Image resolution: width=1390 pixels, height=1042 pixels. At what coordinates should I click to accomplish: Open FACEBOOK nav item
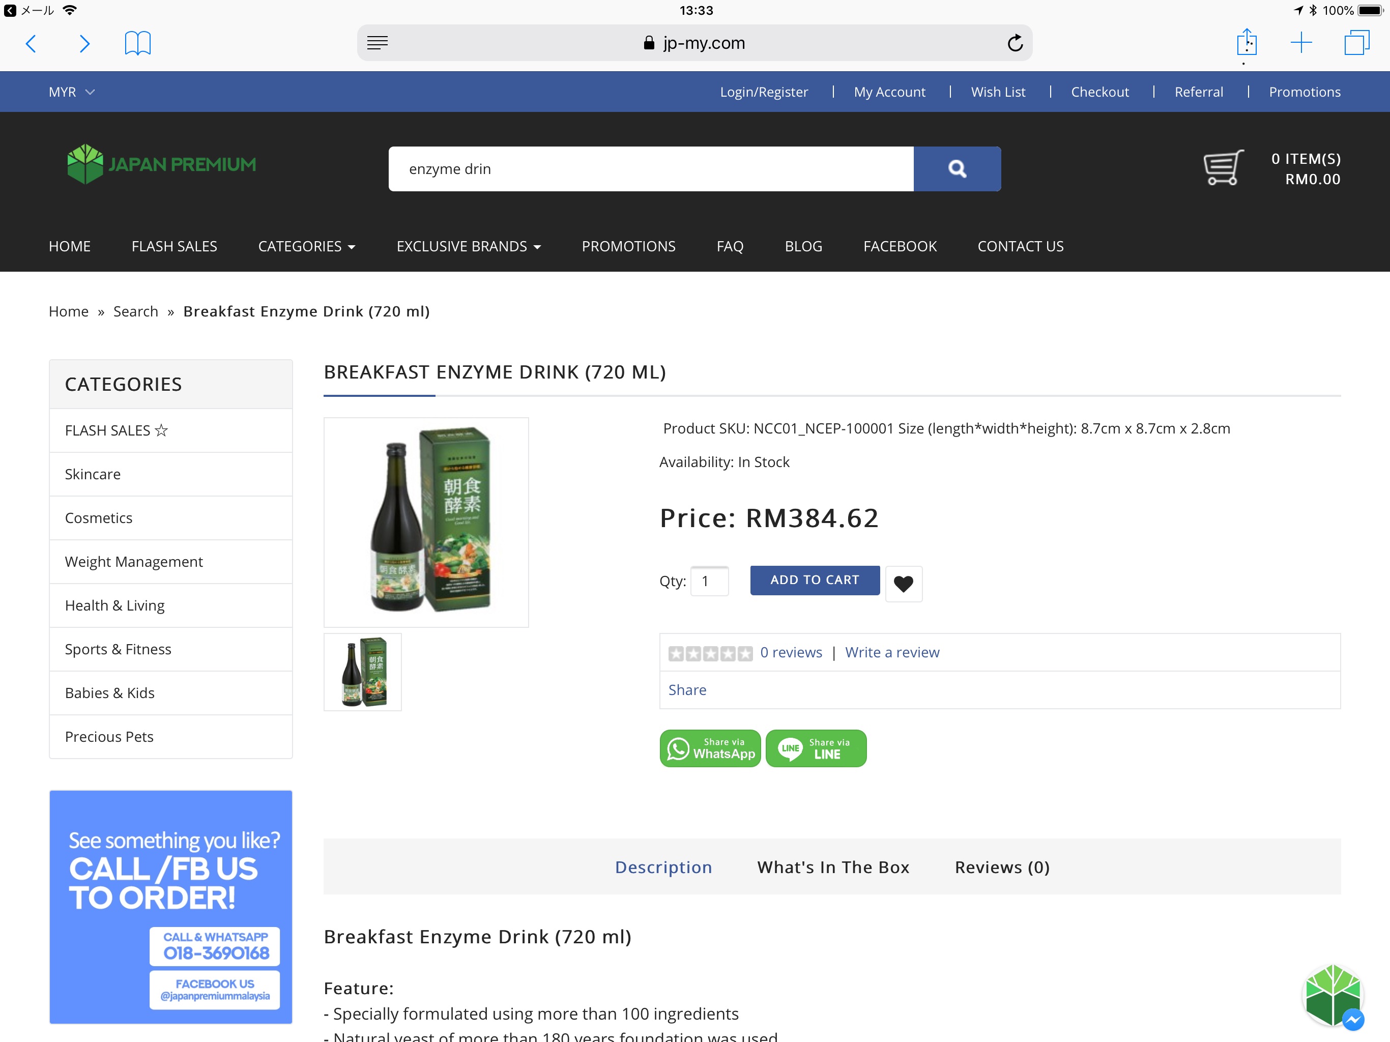pos(900,246)
